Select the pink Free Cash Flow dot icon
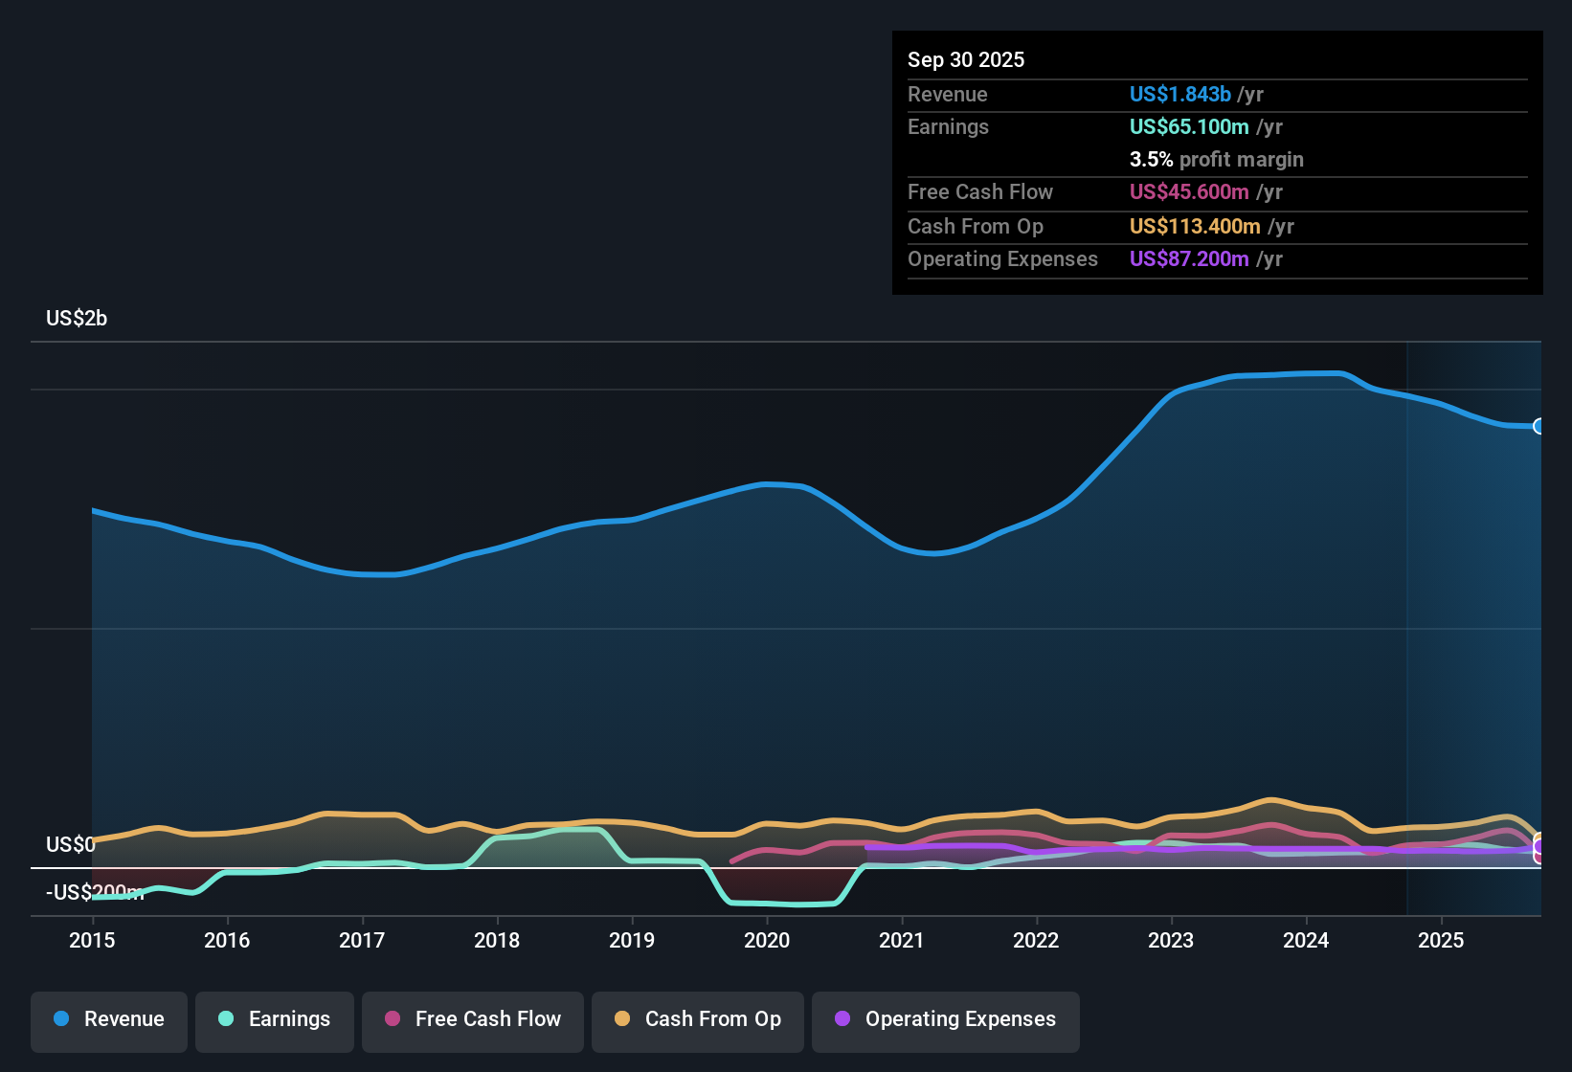Image resolution: width=1572 pixels, height=1072 pixels. (x=391, y=1019)
